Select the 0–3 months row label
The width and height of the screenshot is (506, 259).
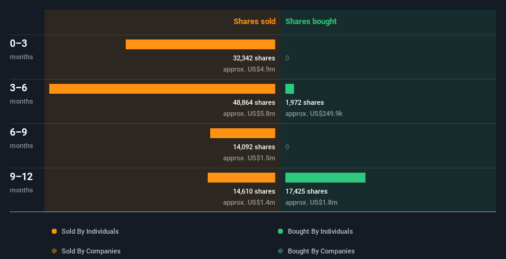pyautogui.click(x=22, y=49)
